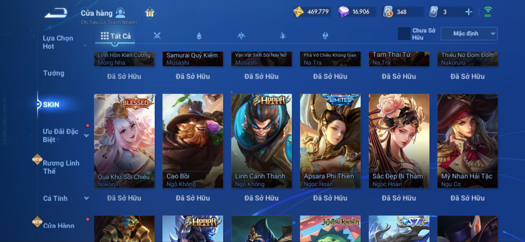Open Rương Linh Thể in sidebar

click(x=61, y=167)
